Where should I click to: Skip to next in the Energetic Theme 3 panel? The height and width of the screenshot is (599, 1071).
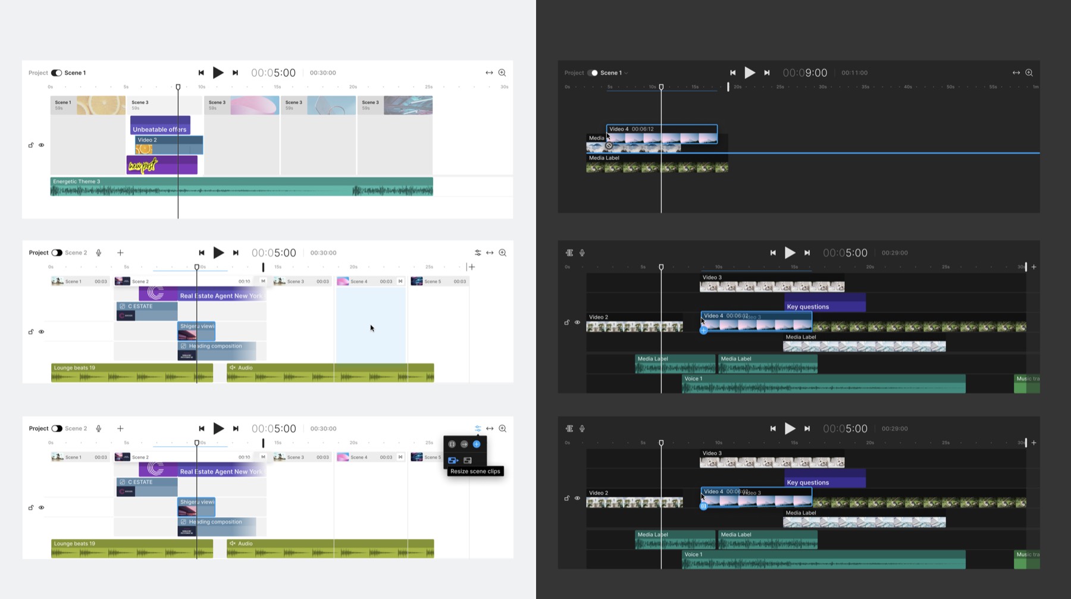235,73
